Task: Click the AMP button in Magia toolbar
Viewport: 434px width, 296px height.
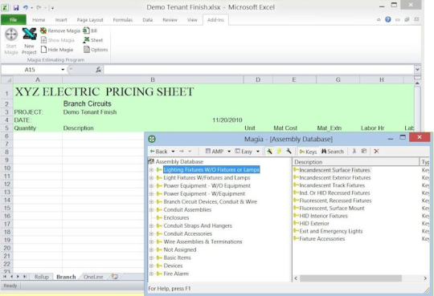Action: pos(215,151)
